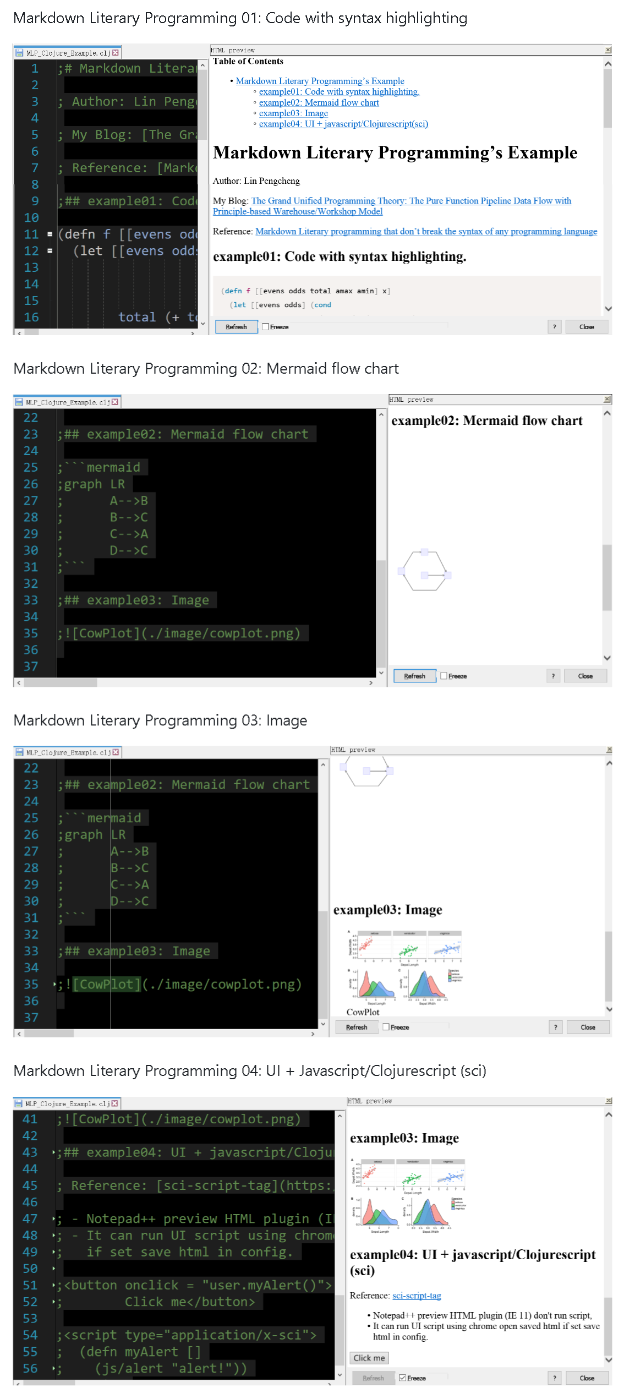Toggle the Freeze checkbox in the CowPlot image preview
Viewport: 635px width, 1399px height.
[386, 1027]
